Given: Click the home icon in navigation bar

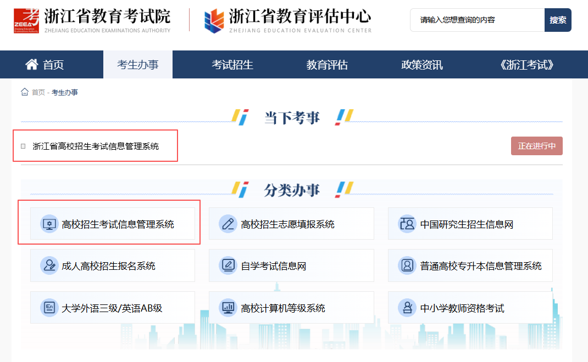Looking at the screenshot, I should [x=32, y=65].
